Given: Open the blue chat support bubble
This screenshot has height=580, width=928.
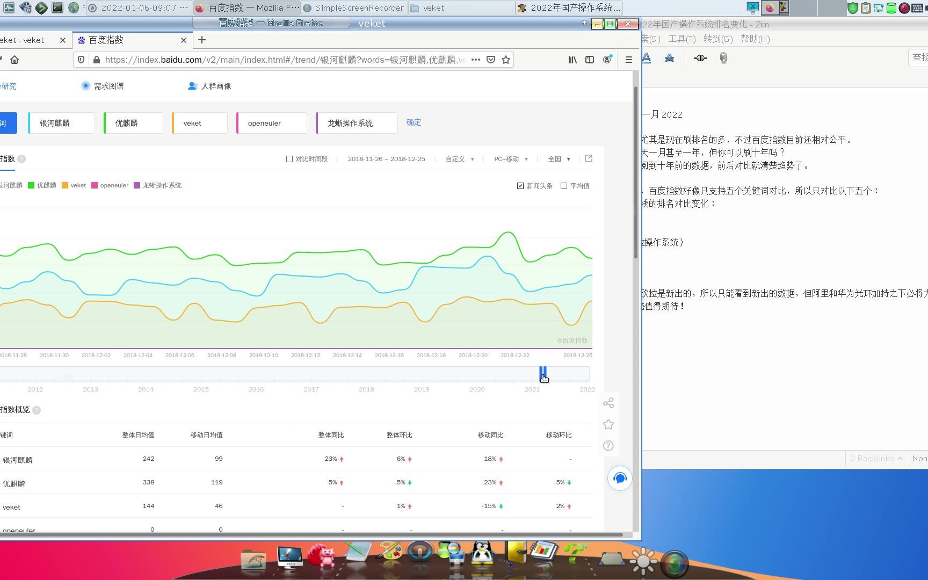Looking at the screenshot, I should coord(620,478).
